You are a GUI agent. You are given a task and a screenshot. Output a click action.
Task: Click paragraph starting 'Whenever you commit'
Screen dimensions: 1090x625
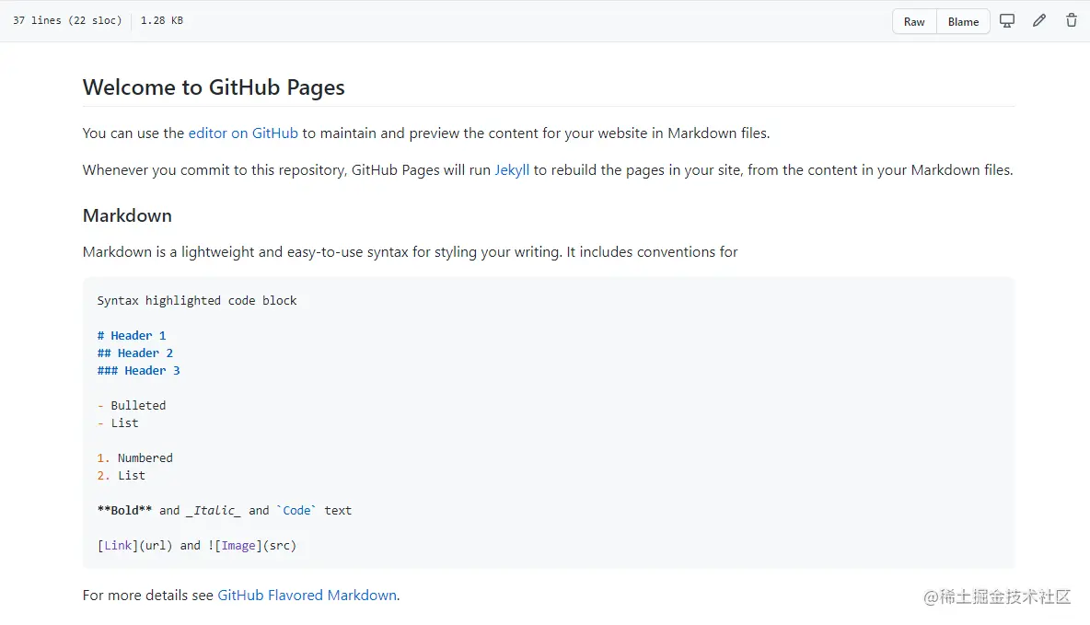548,169
